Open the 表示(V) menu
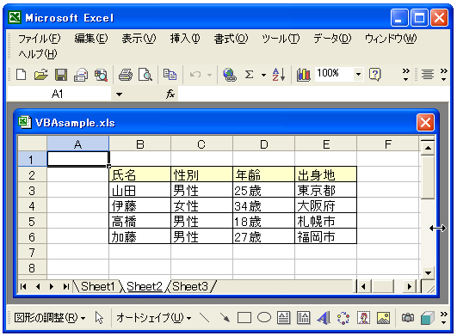 139,39
